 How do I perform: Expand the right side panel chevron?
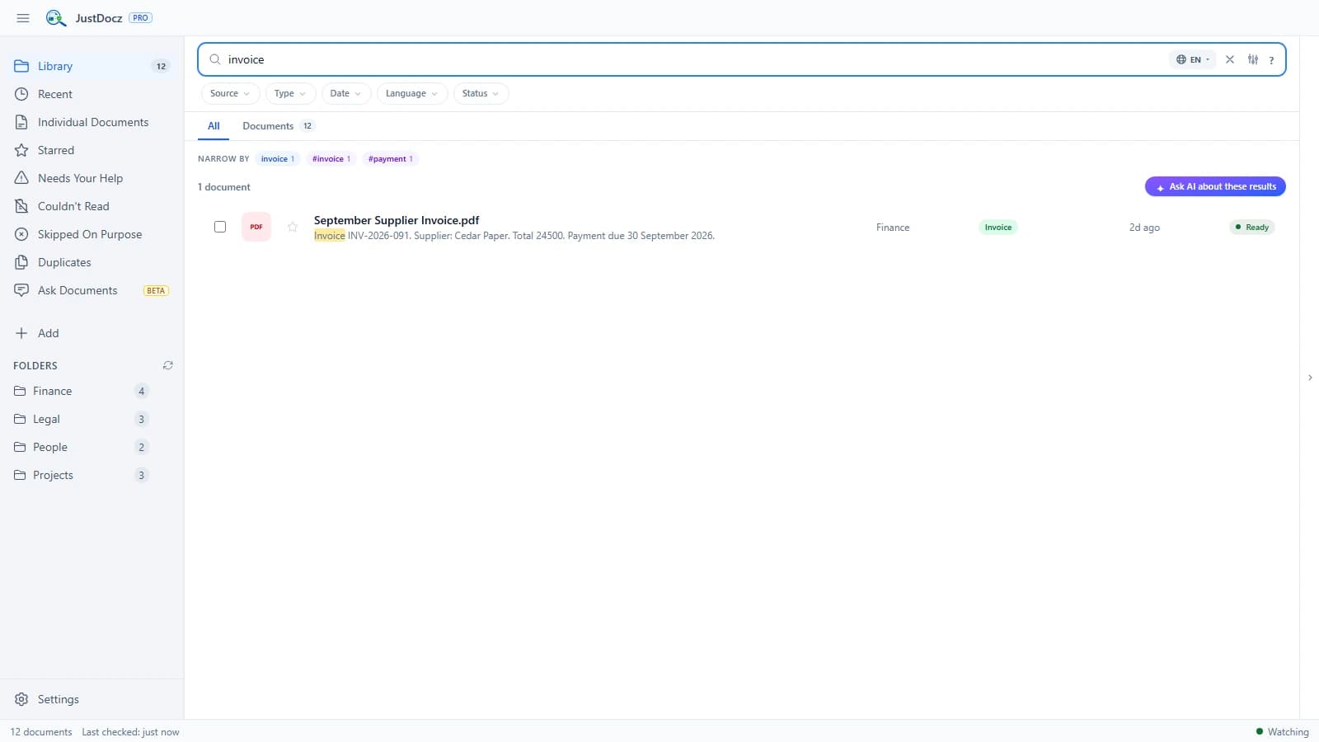pyautogui.click(x=1310, y=378)
